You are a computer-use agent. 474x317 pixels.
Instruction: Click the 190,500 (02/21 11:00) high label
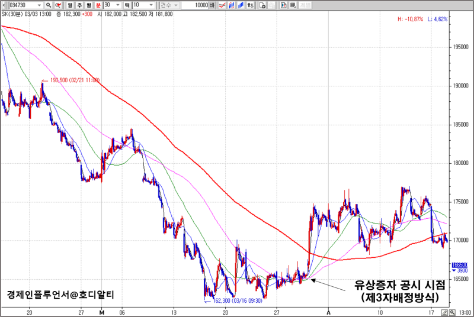coord(75,80)
